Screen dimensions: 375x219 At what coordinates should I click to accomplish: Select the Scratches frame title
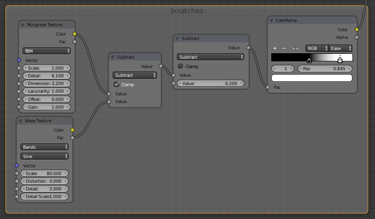[x=187, y=11]
